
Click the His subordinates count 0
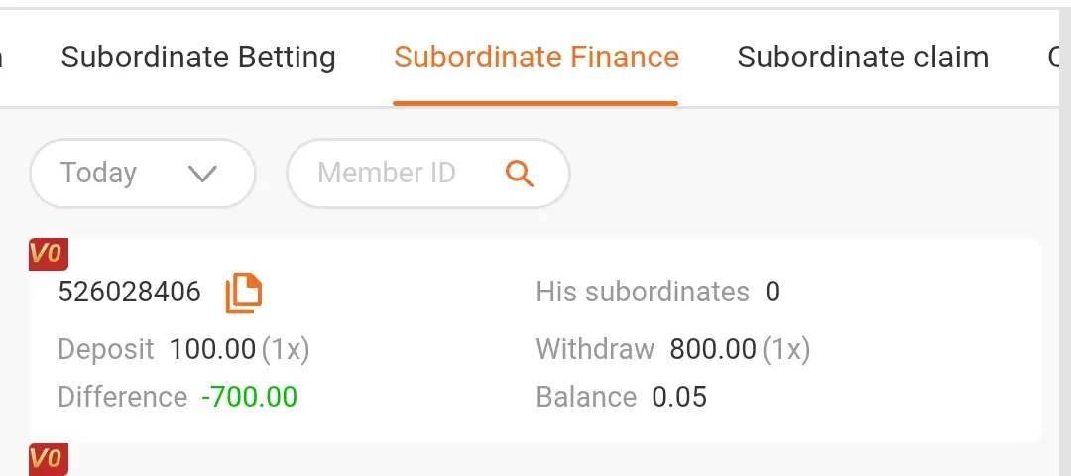773,293
